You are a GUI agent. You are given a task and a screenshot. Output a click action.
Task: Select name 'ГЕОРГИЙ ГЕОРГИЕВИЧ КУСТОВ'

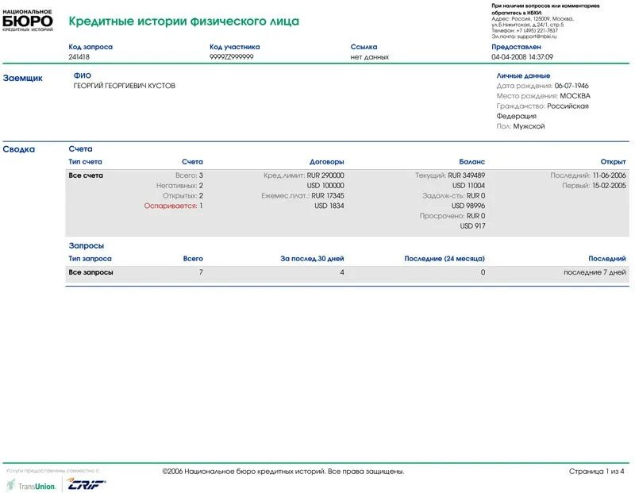[125, 86]
